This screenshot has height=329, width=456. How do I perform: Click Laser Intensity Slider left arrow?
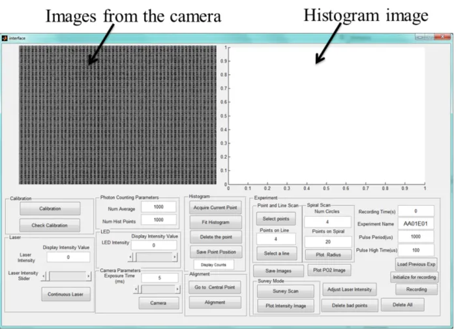point(44,276)
